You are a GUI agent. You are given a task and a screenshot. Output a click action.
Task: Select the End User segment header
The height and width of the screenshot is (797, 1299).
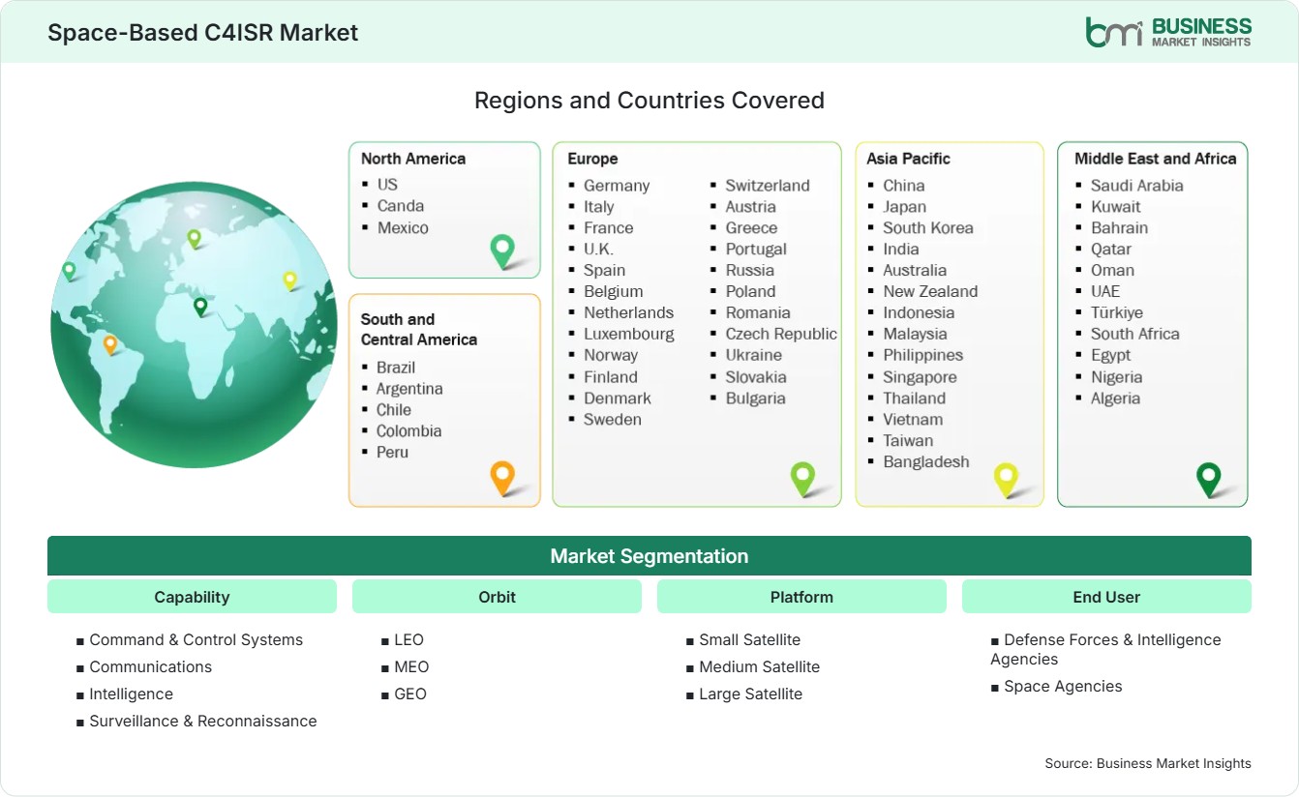[1106, 597]
